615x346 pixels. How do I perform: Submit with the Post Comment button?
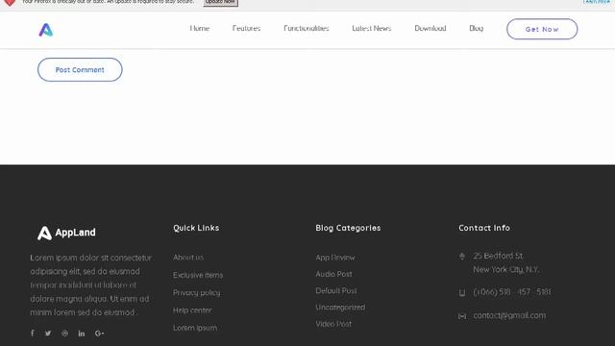click(x=80, y=70)
